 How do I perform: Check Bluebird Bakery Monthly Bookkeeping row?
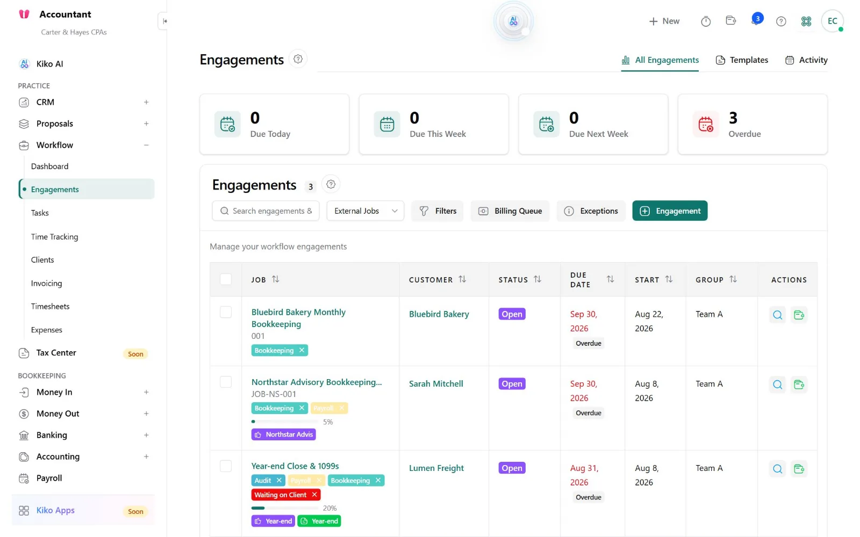click(226, 312)
